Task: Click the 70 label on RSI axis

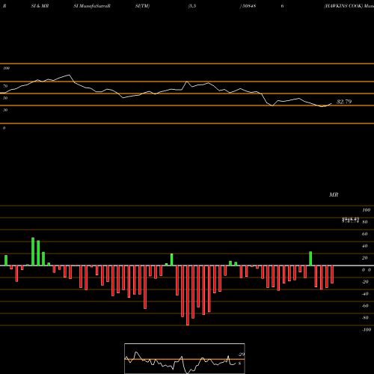Action: click(5, 86)
